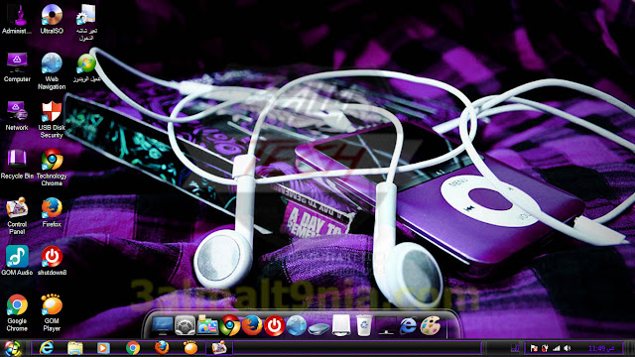Image resolution: width=635 pixels, height=357 pixels.
Task: Open the Web Navigation globe shortcut
Action: (52, 70)
